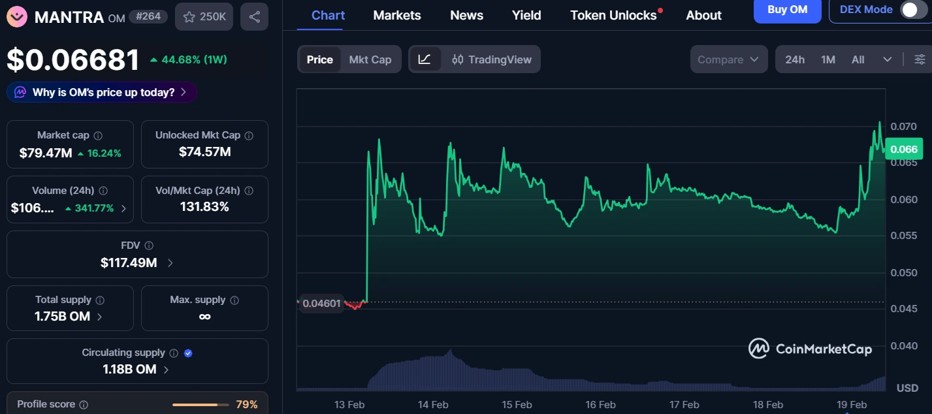Click the Profile score progress bar

(195, 405)
